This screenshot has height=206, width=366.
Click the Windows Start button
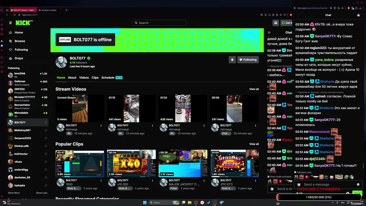pos(145,203)
